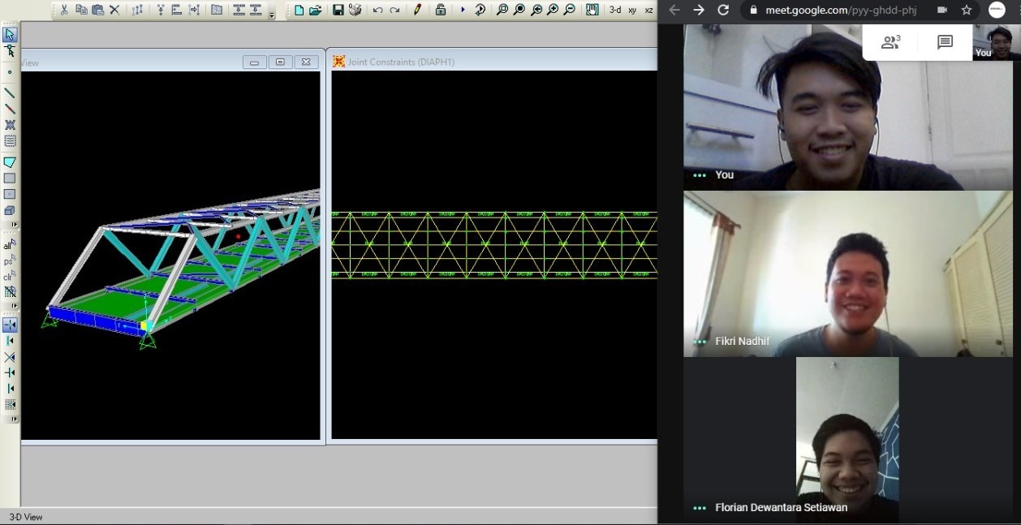Select the Pan hand tool
1021x525 pixels.
592,10
